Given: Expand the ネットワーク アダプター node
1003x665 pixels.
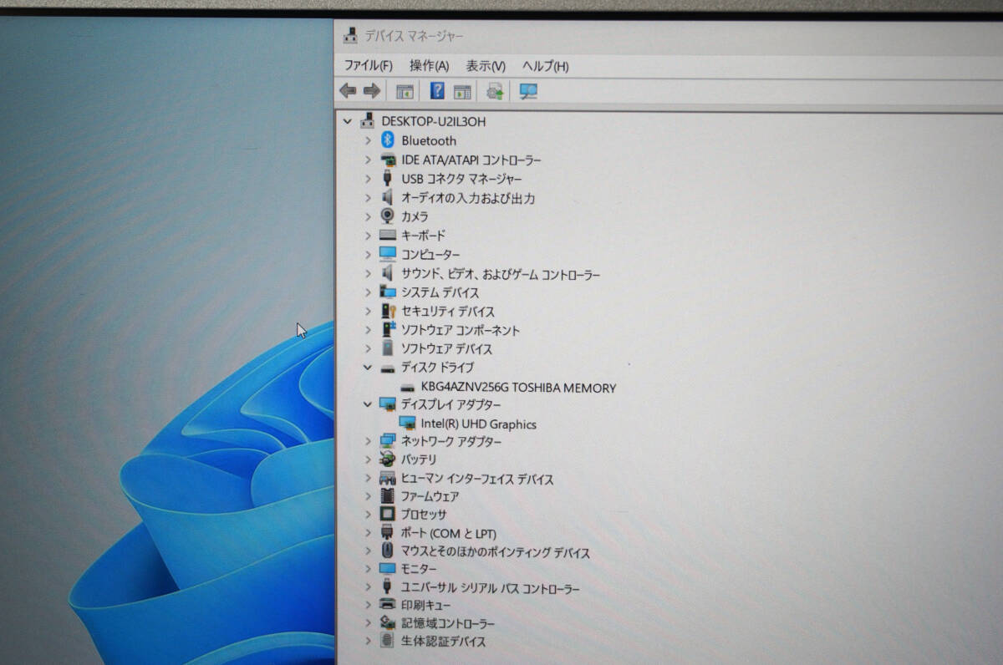Looking at the screenshot, I should click(368, 441).
